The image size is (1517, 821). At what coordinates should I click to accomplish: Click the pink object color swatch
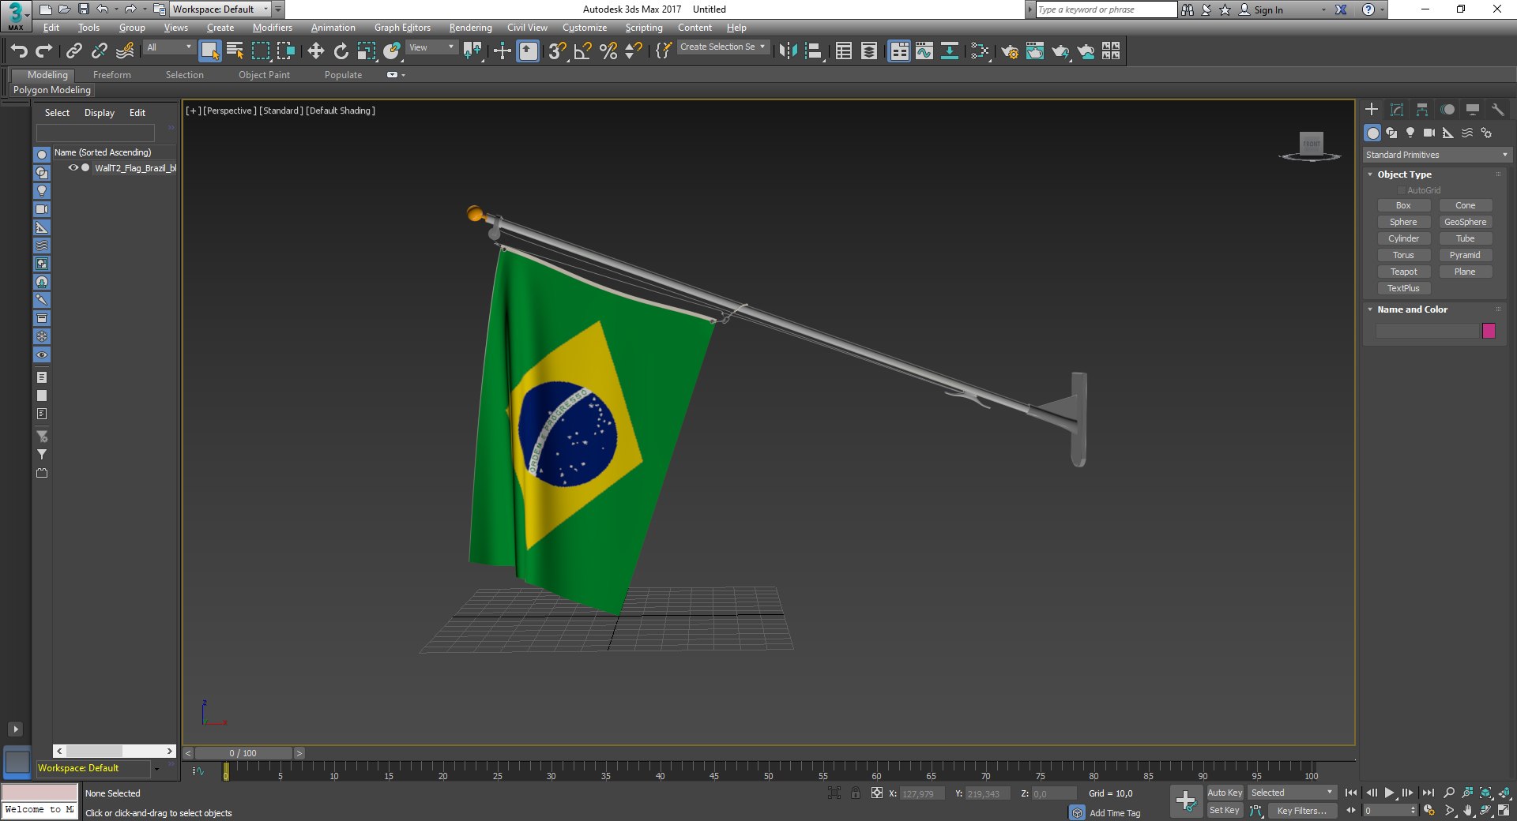1489,331
